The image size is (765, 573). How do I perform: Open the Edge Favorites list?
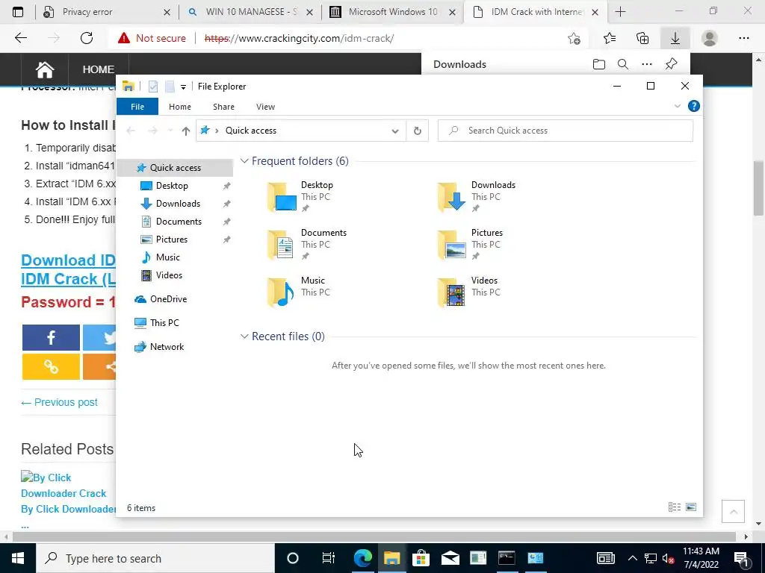click(609, 38)
